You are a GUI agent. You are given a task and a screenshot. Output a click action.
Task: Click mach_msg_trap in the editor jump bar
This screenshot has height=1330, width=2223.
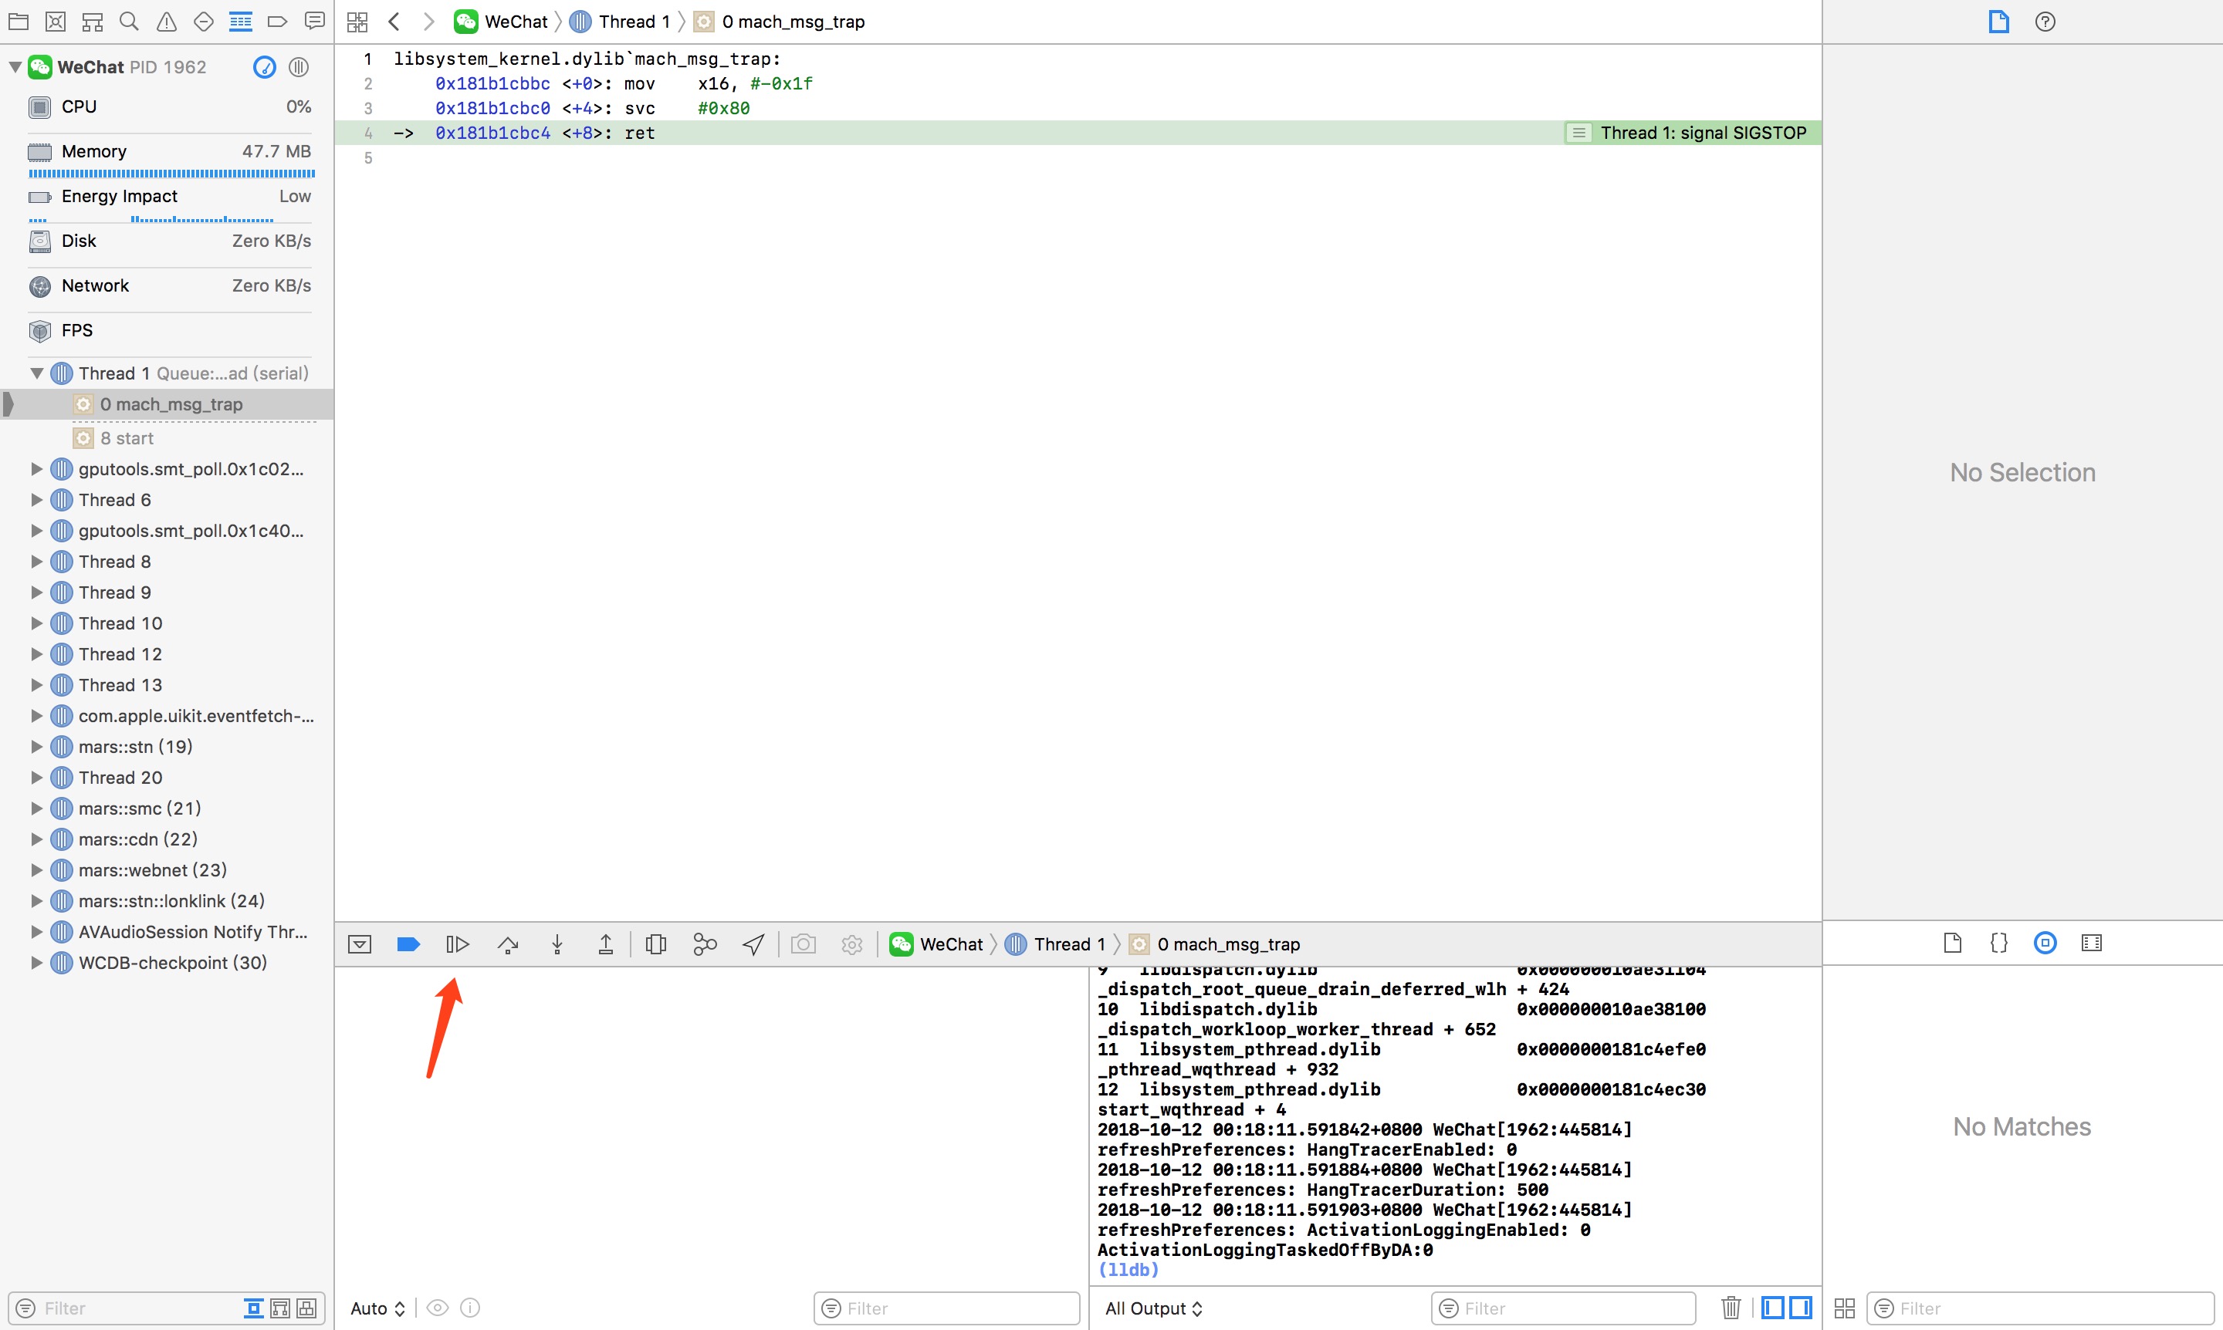pyautogui.click(x=780, y=22)
